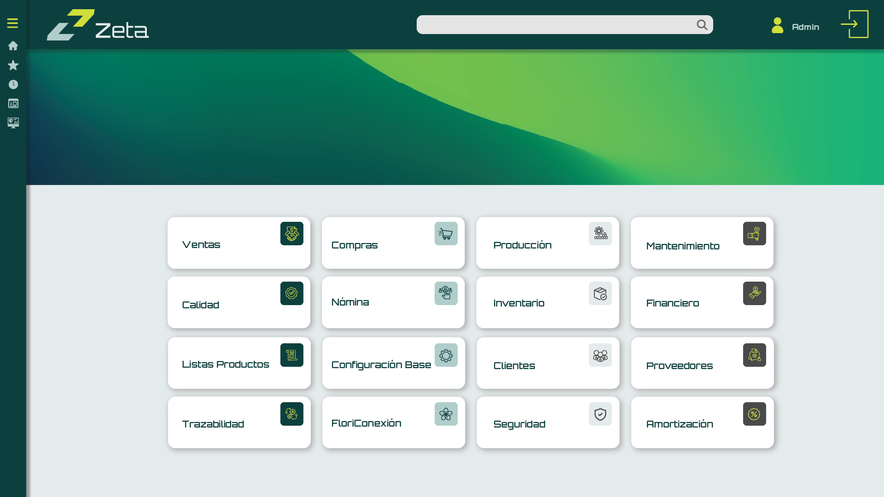Open the Inventario module card

point(547,302)
